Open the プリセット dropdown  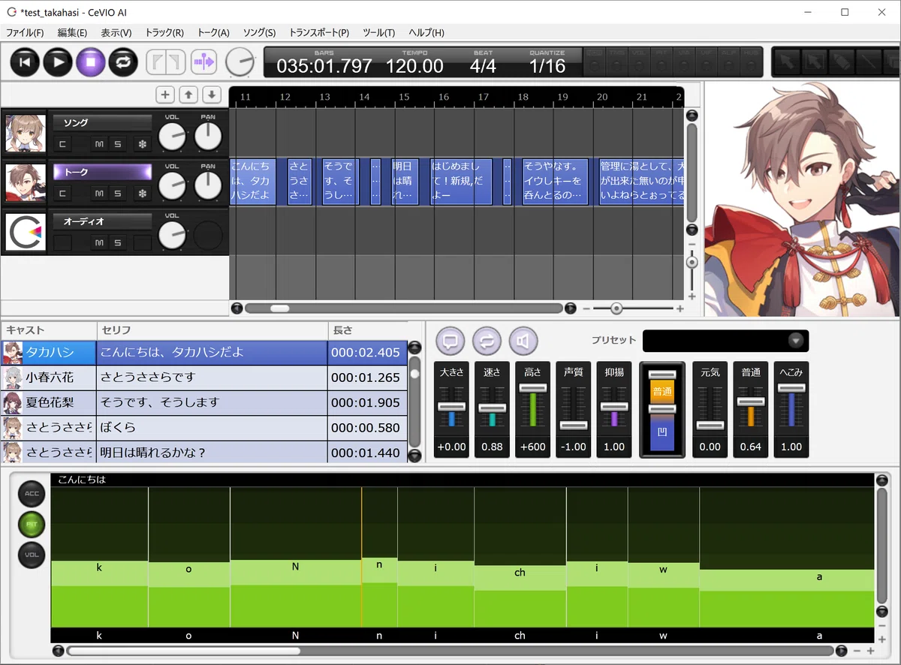[725, 341]
